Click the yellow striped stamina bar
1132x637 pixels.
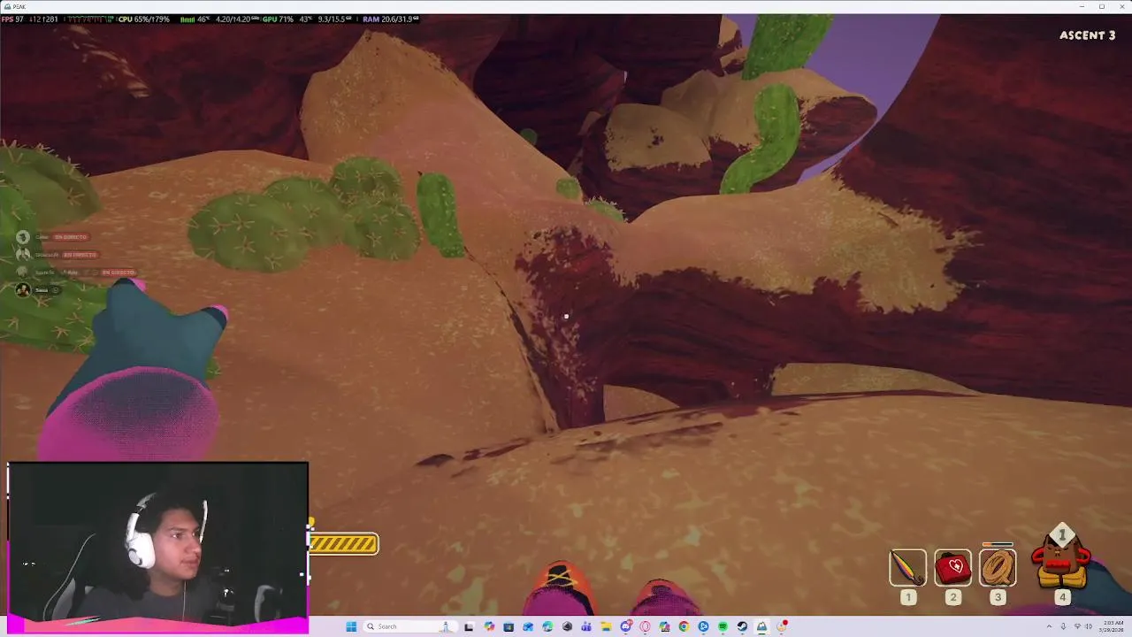[343, 544]
